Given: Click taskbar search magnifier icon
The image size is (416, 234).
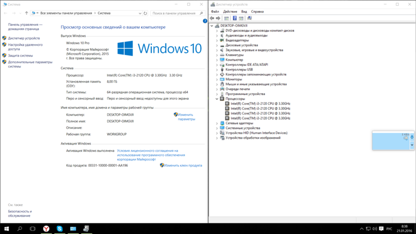Looking at the screenshot, I should pos(20,229).
